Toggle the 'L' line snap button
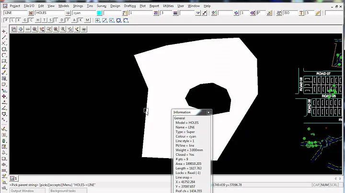The width and height of the screenshot is (345, 193). click(12, 20)
